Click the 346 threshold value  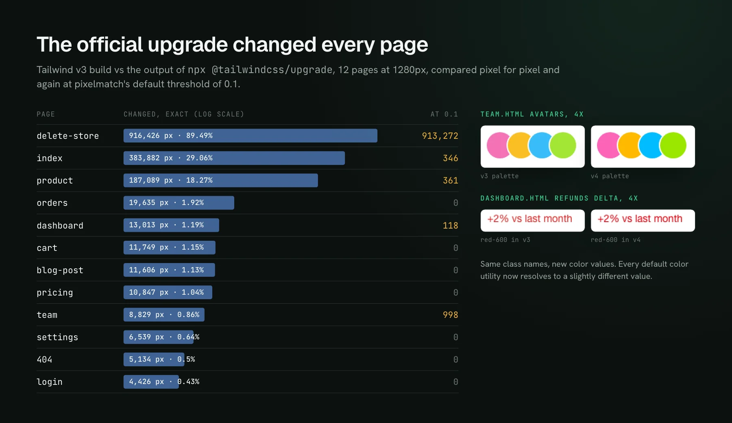(x=450, y=158)
